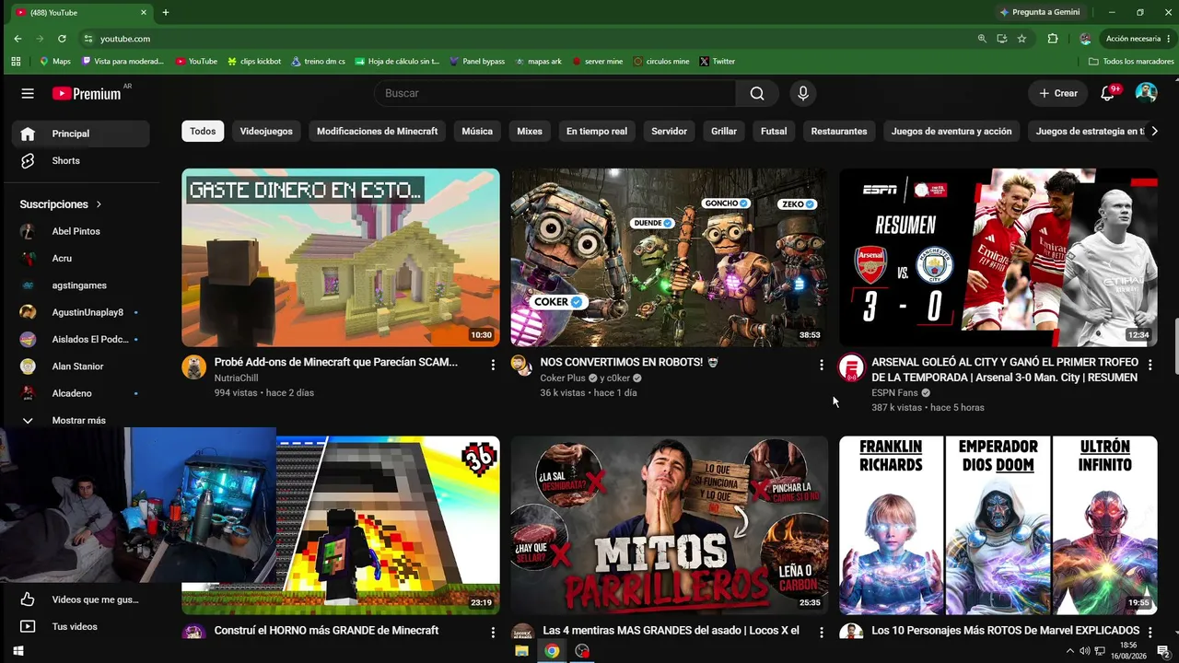
Task: Open the Windows notification center icon
Action: point(1163,652)
